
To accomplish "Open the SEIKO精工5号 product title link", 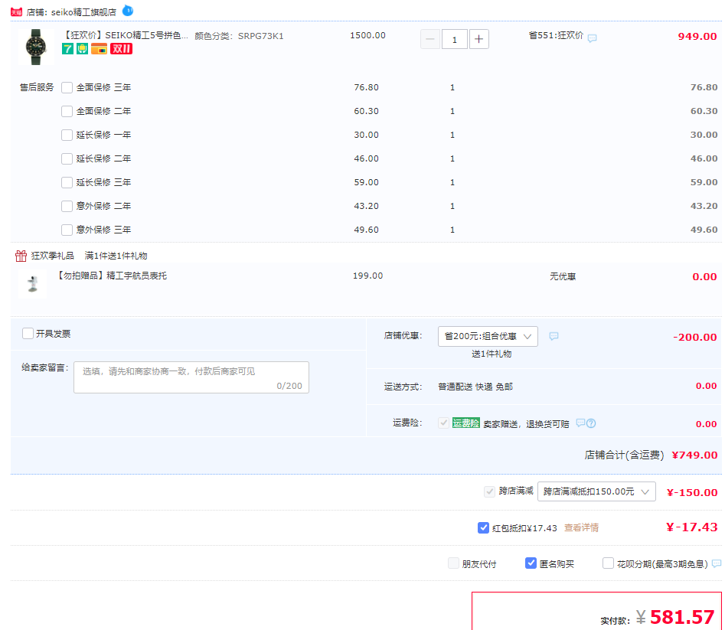I will point(126,35).
